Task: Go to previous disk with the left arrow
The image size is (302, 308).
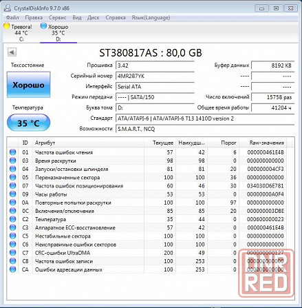Action: coord(12,52)
